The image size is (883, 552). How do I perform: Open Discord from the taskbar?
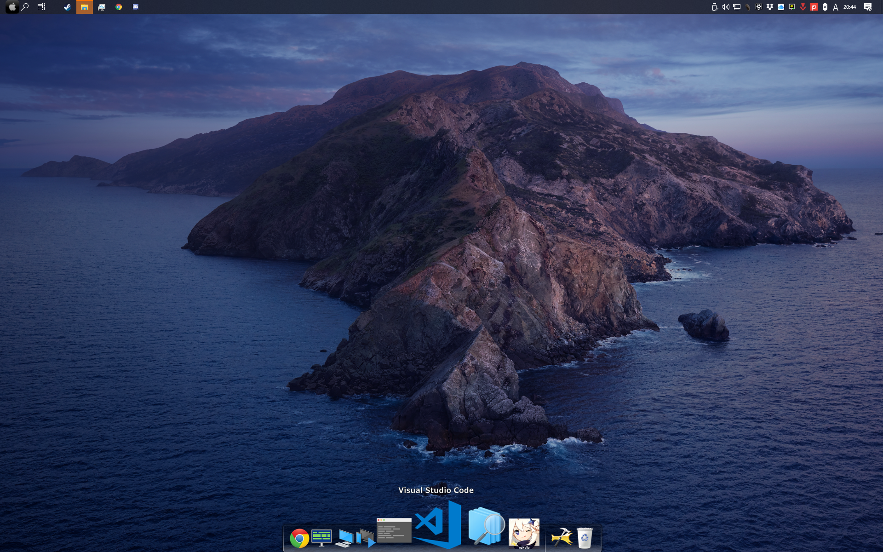[x=136, y=7]
